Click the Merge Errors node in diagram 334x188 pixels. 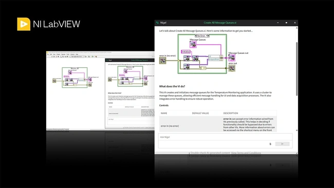[x=203, y=68]
